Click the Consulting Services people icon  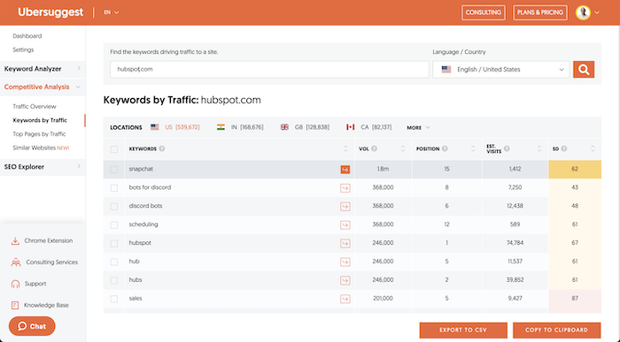click(16, 262)
